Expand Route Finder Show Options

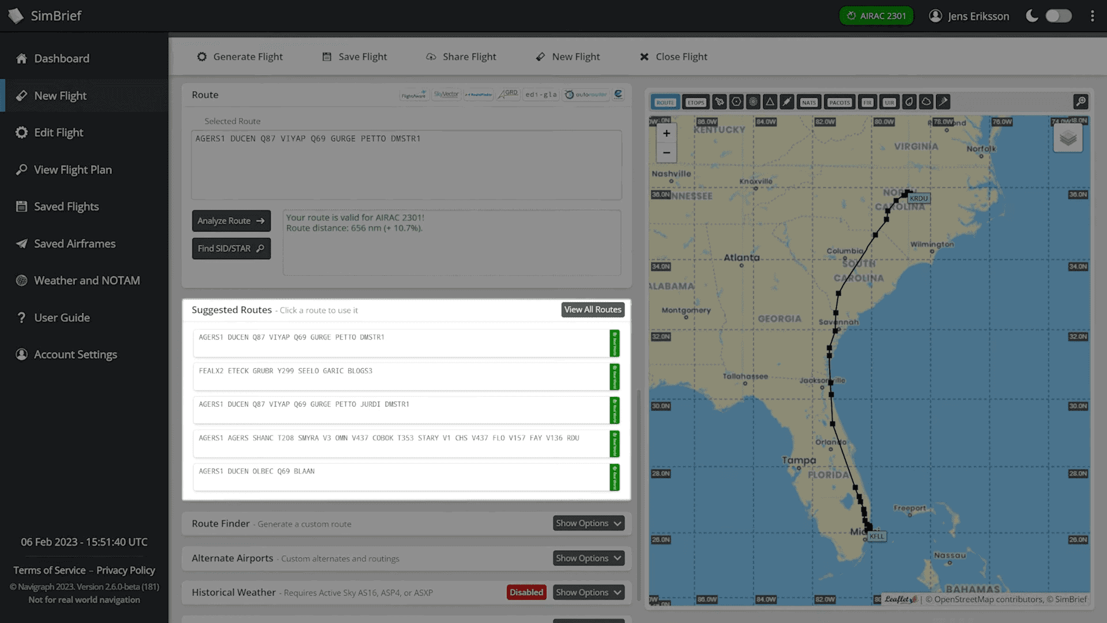point(588,523)
